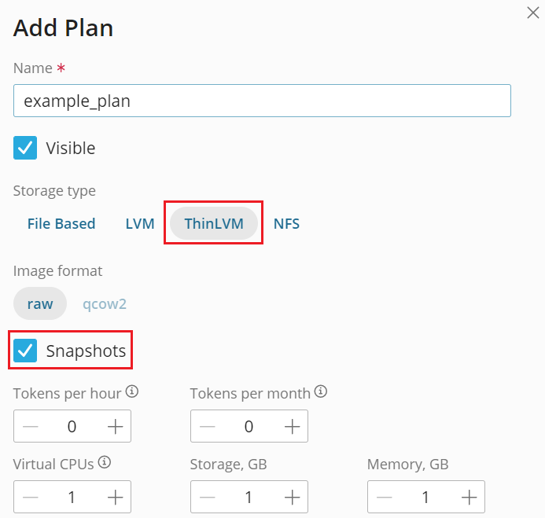
Task: Decrease Virtual CPUs count with minus
Action: pos(30,497)
